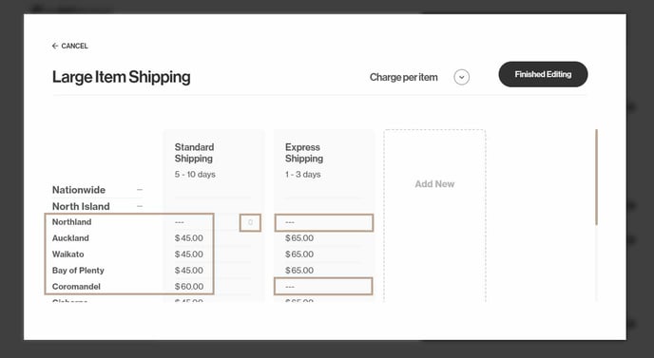Collapse the North Island section
Screen dimensions: 654x358
(x=140, y=206)
